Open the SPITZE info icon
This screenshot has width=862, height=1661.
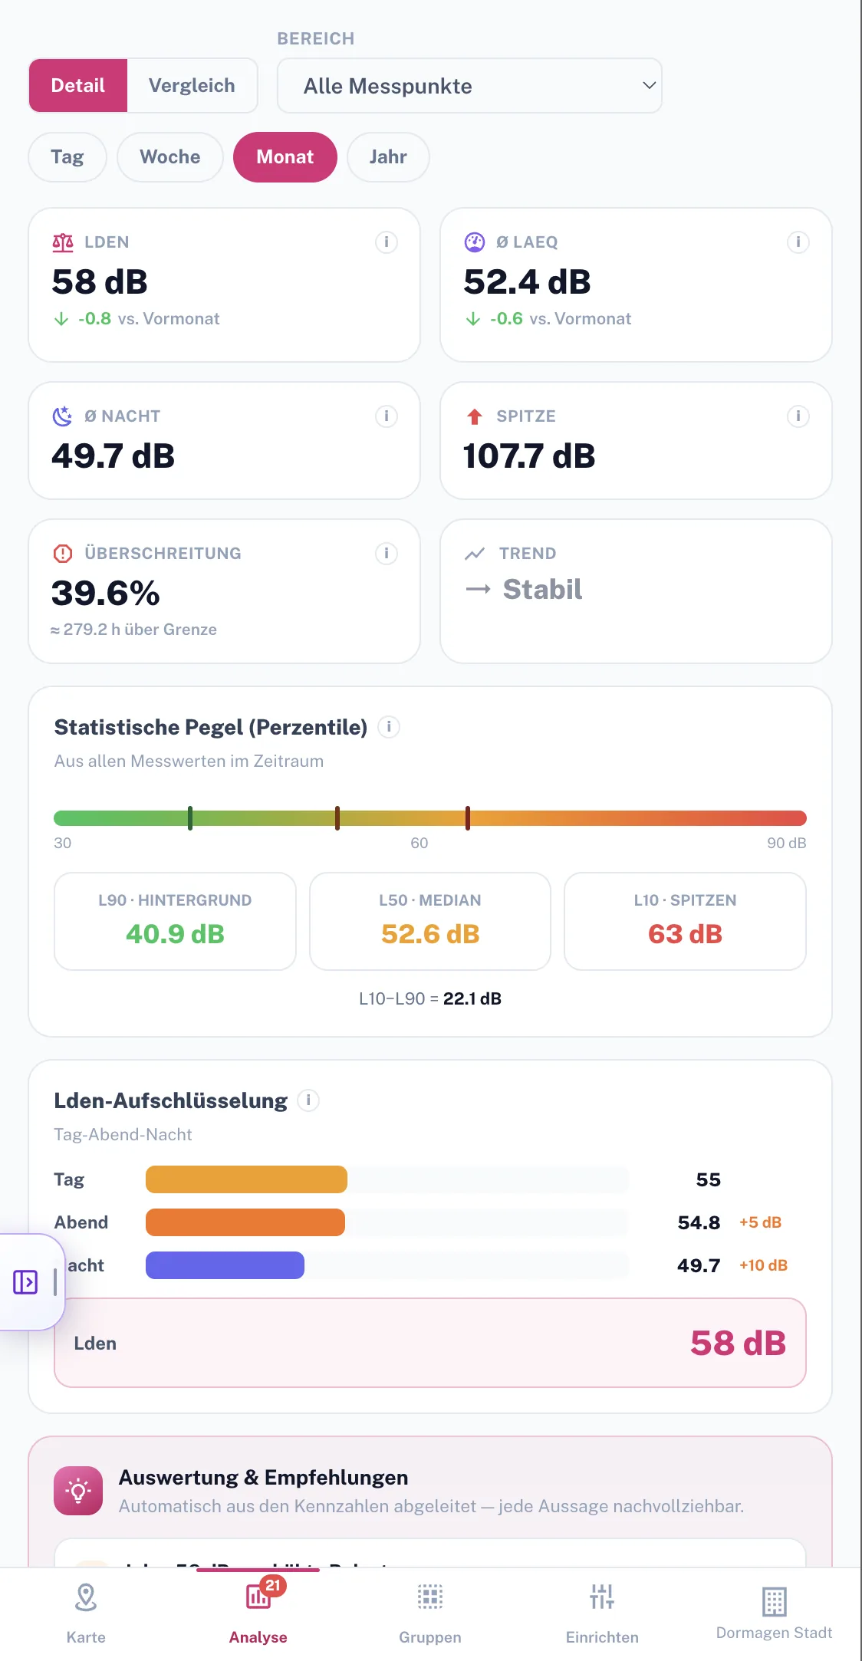[798, 416]
